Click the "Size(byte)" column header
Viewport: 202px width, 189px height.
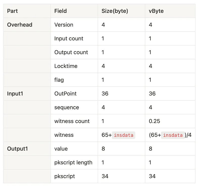tap(115, 11)
